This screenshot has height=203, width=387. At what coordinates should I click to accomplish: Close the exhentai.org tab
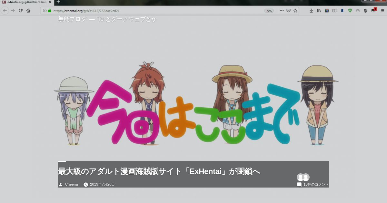pos(50,2)
